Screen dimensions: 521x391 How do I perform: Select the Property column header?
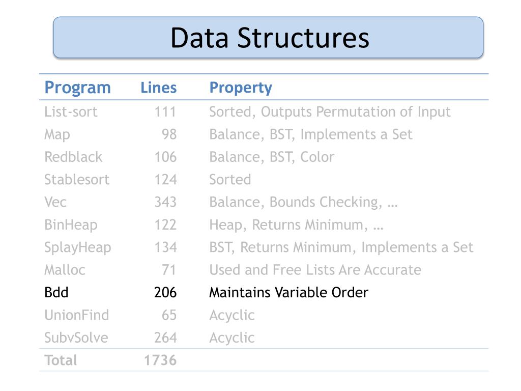pos(241,88)
